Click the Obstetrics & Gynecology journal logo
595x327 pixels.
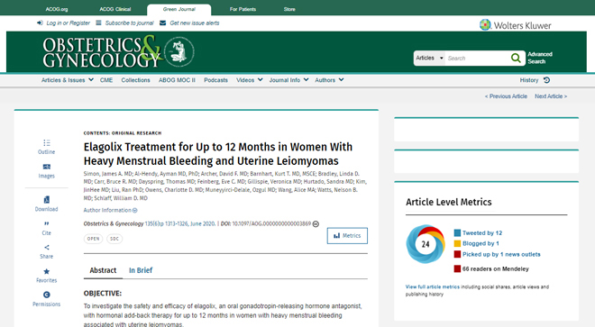[x=118, y=52]
